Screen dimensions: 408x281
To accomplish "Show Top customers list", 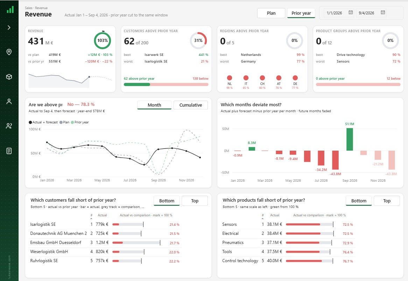I will point(195,201).
